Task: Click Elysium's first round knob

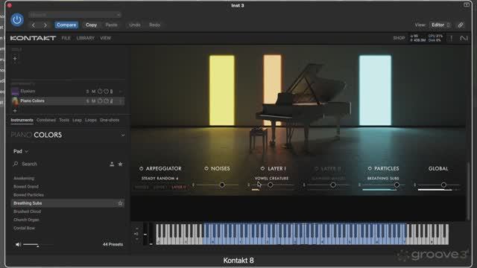Action: [x=100, y=92]
